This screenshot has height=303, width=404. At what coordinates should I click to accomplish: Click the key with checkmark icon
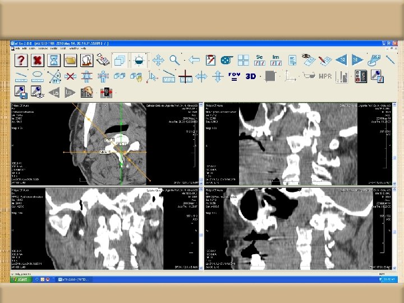377,76
